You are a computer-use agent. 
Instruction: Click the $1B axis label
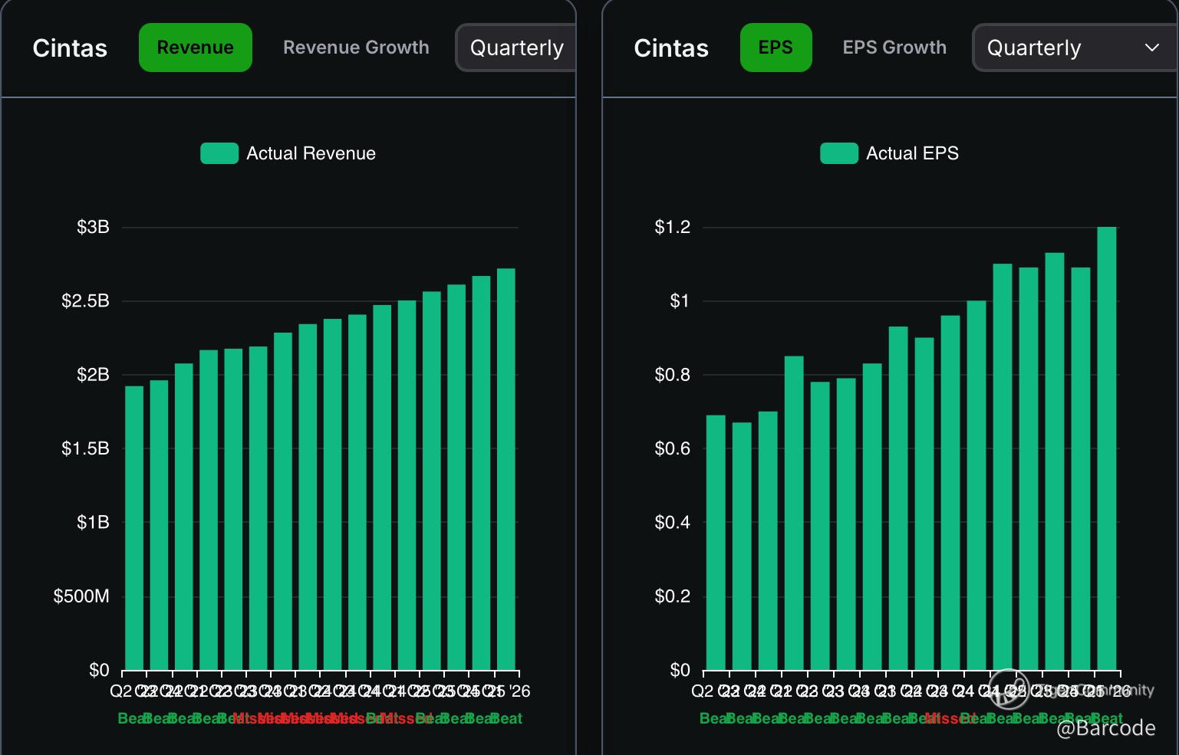pos(93,522)
